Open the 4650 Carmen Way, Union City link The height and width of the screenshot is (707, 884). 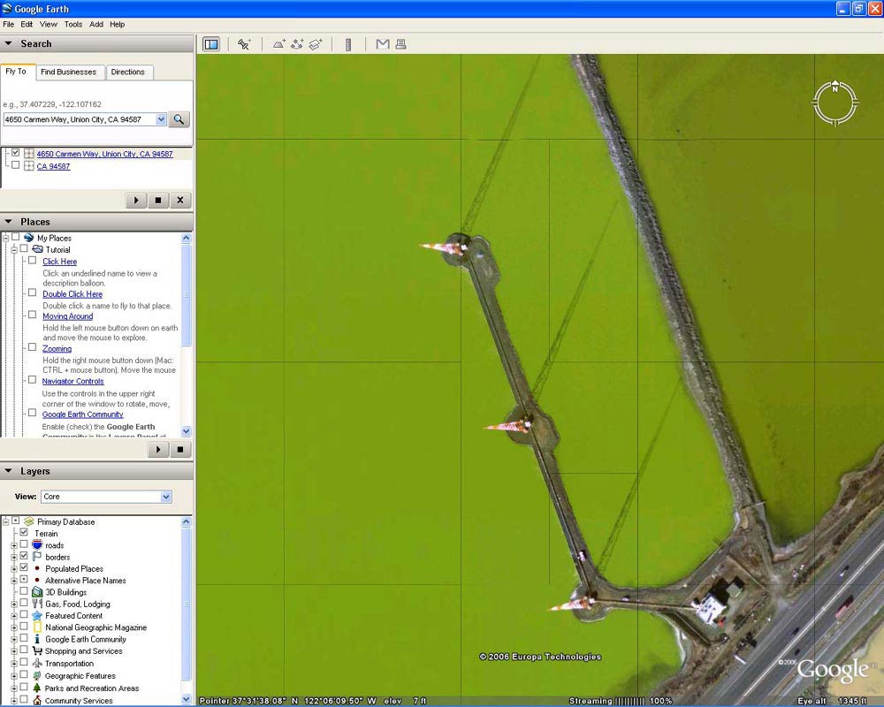[x=105, y=154]
